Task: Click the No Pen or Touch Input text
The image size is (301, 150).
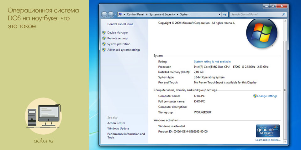Action: click(225, 82)
